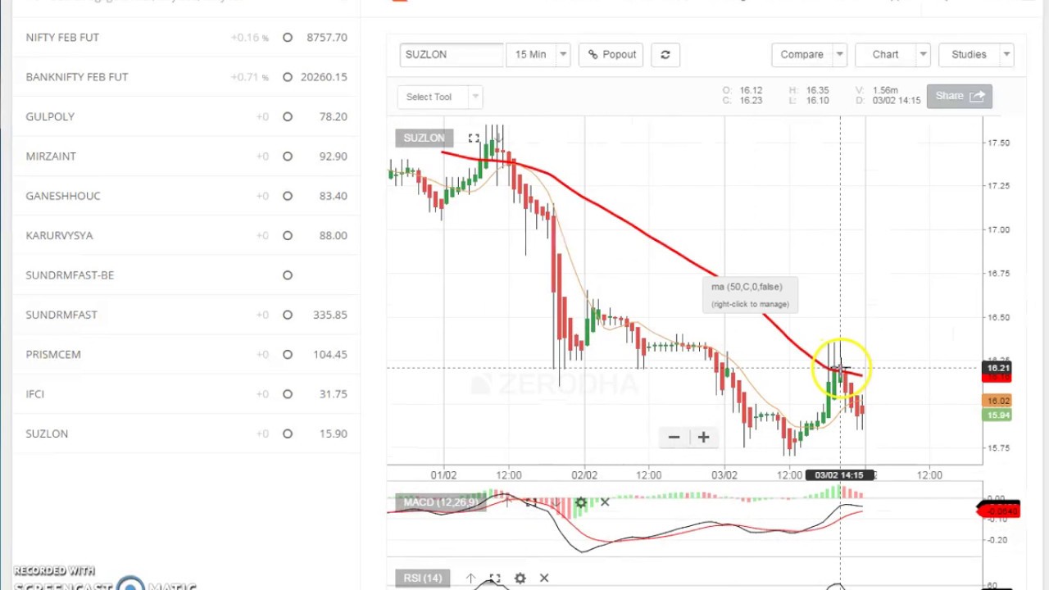
Task: Zoom out the chart with minus
Action: coord(674,437)
